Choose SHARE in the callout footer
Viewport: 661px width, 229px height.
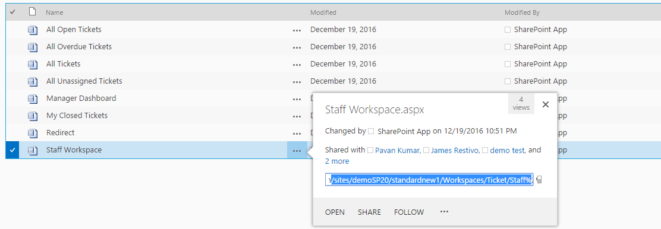click(x=369, y=212)
